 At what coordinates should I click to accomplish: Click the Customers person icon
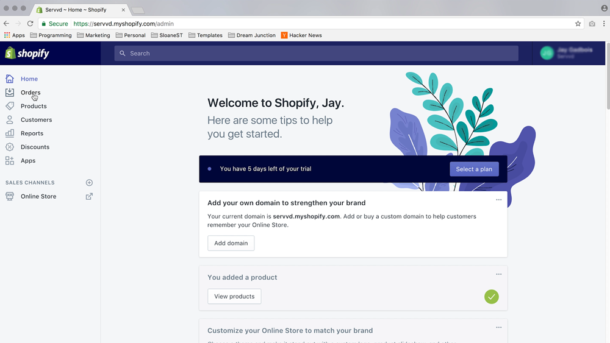(x=10, y=119)
